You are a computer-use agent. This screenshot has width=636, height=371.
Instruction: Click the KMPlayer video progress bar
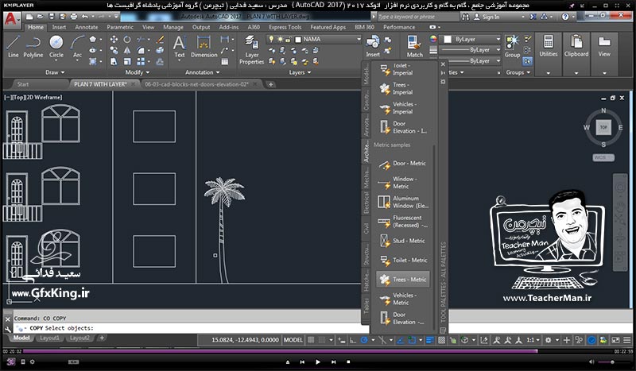(318, 351)
